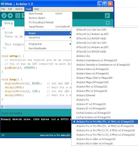Open the File menu
Image resolution: width=138 pixels, height=146 pixels.
[x=3, y=9]
